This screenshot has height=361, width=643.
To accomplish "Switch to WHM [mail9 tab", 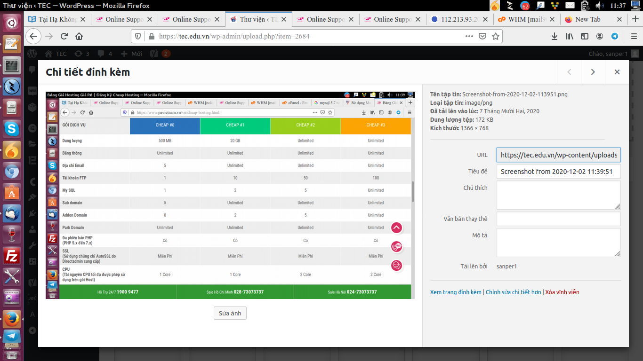I will click(527, 19).
